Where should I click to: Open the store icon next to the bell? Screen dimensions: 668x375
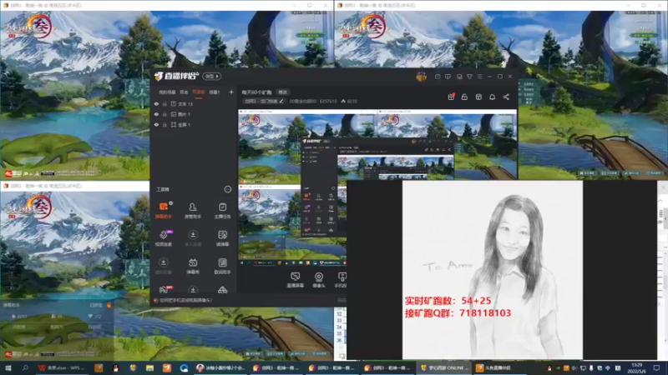(x=478, y=97)
